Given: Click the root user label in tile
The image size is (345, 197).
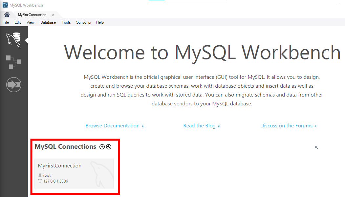Looking at the screenshot, I should pos(47,175).
